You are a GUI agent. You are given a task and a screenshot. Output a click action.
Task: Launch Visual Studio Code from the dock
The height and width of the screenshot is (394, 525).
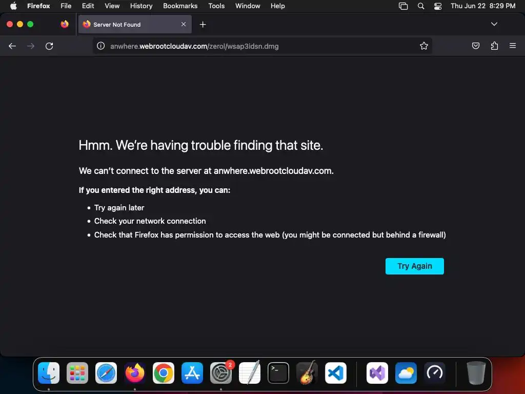335,373
